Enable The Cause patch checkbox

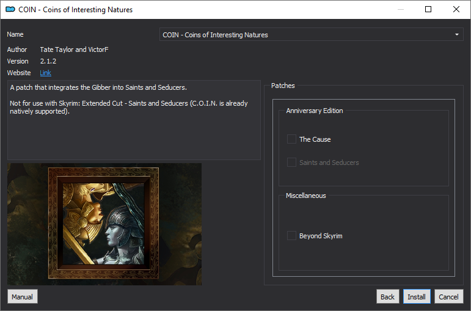tap(291, 139)
